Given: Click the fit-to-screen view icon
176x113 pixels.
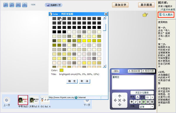Looking at the screenshot, I should (18, 5).
